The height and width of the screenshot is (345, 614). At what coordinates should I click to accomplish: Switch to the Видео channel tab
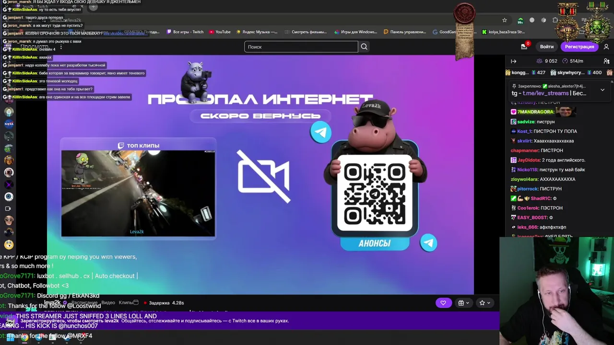108,303
